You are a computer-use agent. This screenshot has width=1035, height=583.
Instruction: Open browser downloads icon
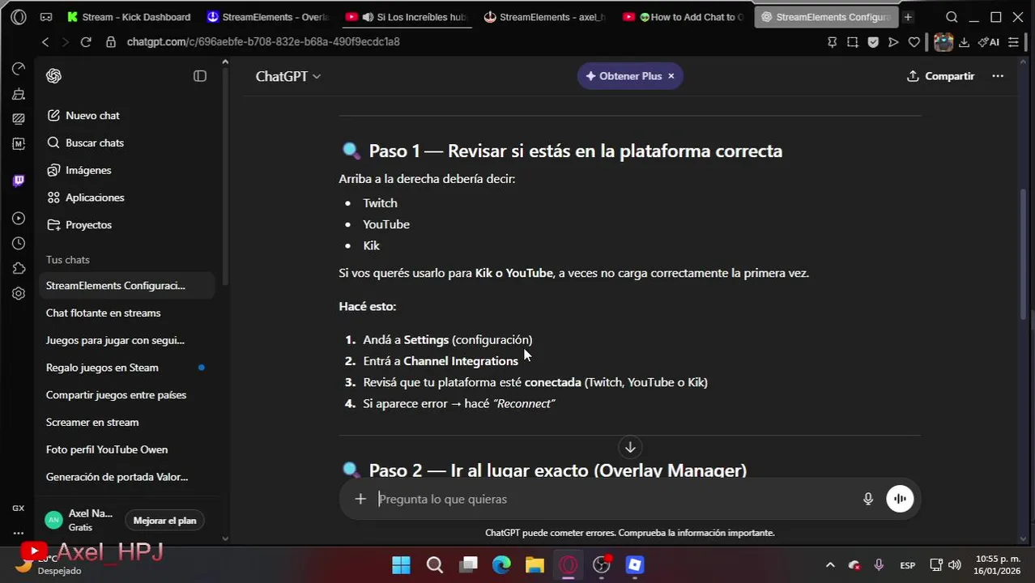(965, 42)
